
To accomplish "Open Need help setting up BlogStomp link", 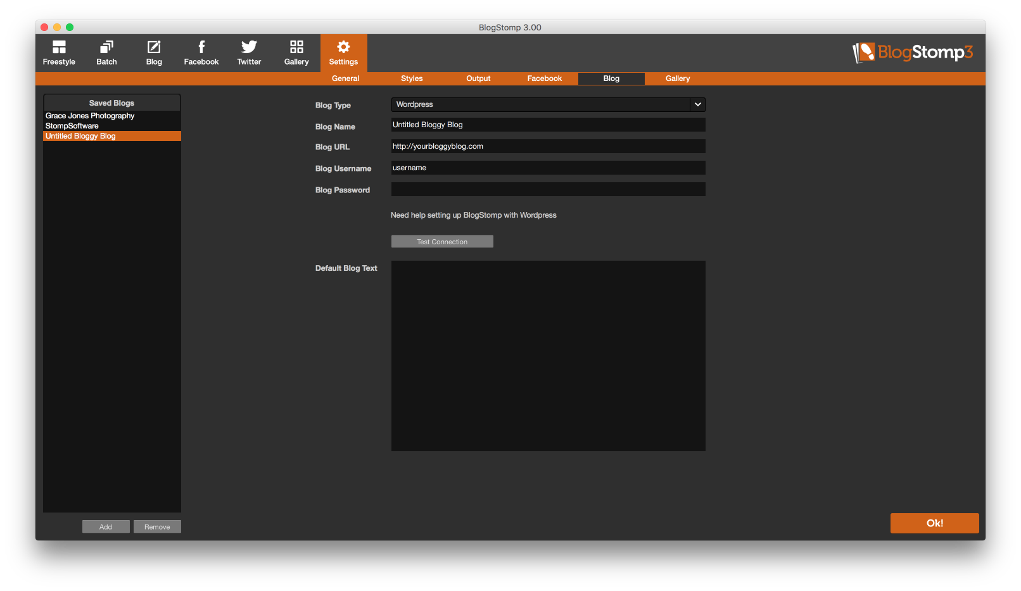I will tap(474, 215).
